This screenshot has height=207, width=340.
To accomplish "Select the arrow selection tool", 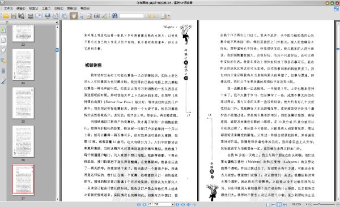I will click(82, 16).
